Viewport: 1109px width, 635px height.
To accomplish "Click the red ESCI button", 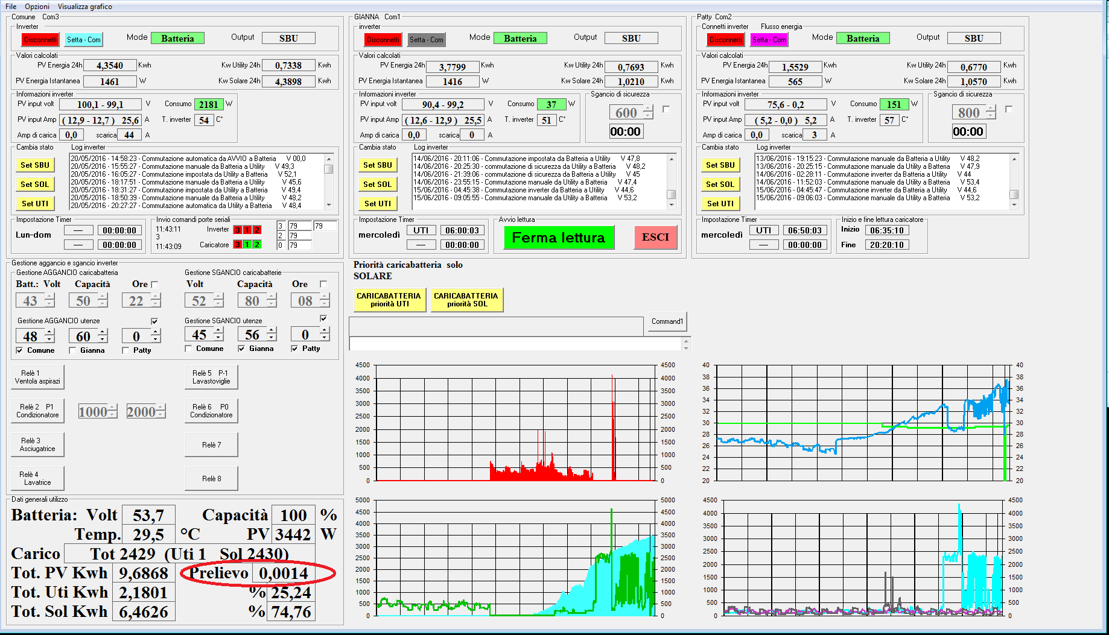I will coord(656,238).
